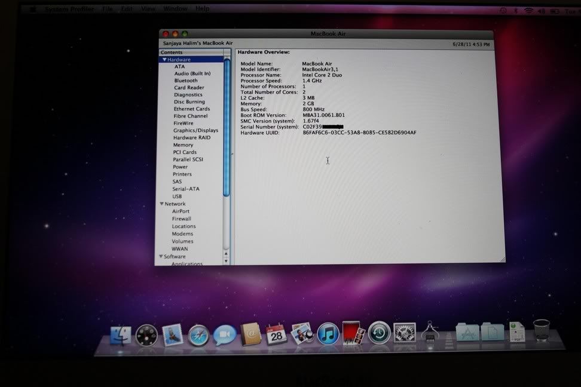Select Parallel SCSI entry

point(188,159)
